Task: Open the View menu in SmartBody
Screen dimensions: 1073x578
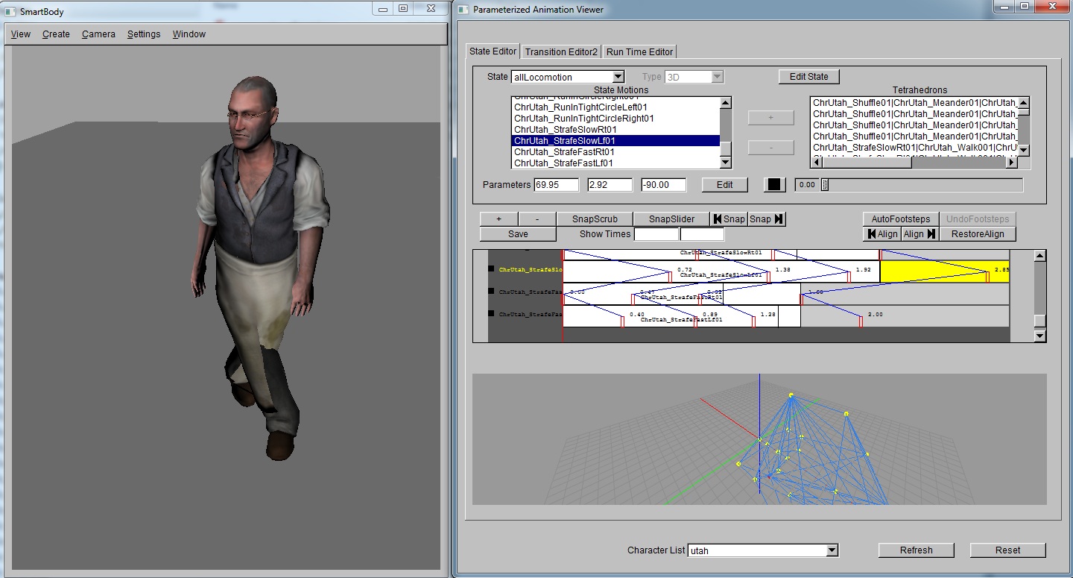Action: pos(21,34)
